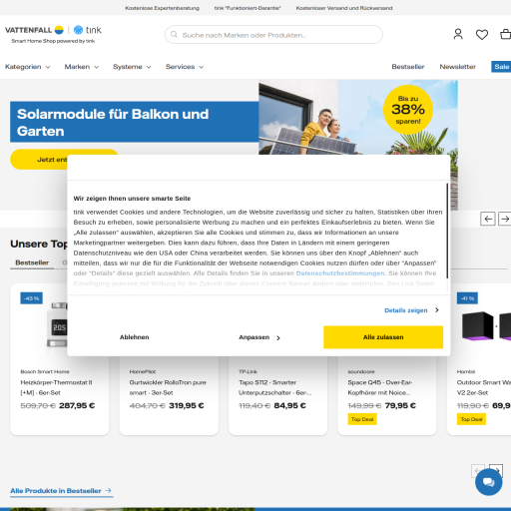The image size is (511, 511).
Task: Focus the product search field
Action: pyautogui.click(x=273, y=35)
